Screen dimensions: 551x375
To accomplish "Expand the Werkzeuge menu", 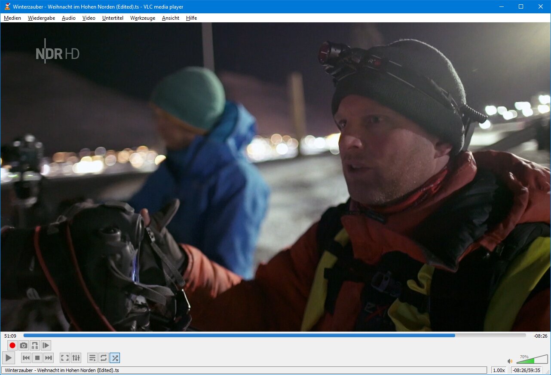I will point(143,18).
